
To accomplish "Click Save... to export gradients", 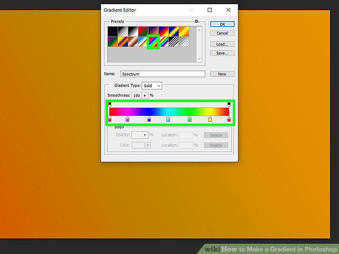I will tap(222, 53).
